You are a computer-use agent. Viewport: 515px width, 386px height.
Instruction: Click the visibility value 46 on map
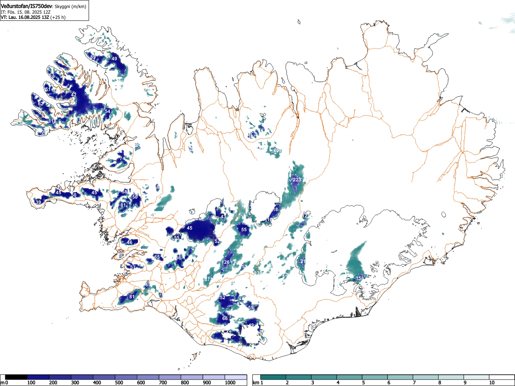pos(130,242)
